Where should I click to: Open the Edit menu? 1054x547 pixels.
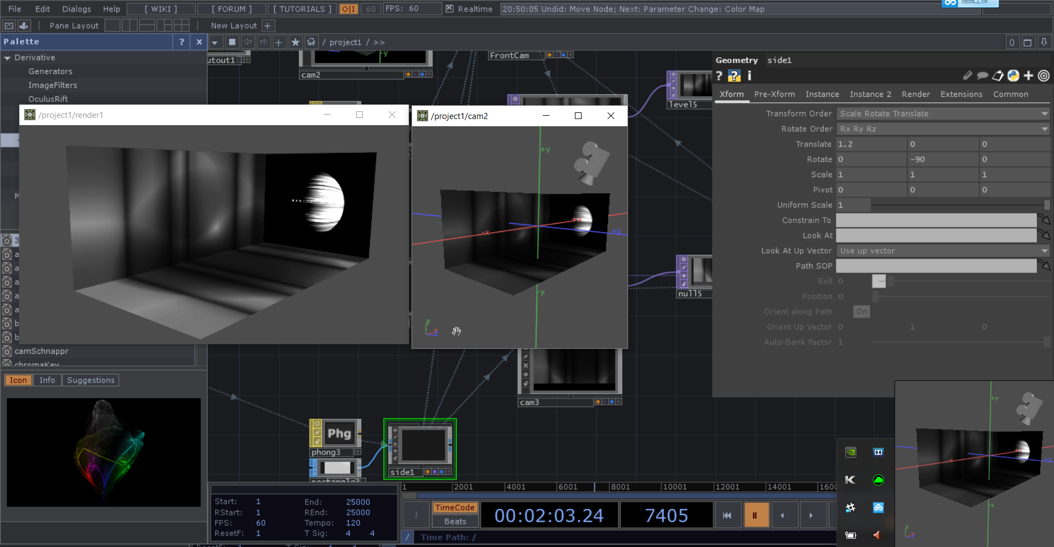[x=43, y=9]
